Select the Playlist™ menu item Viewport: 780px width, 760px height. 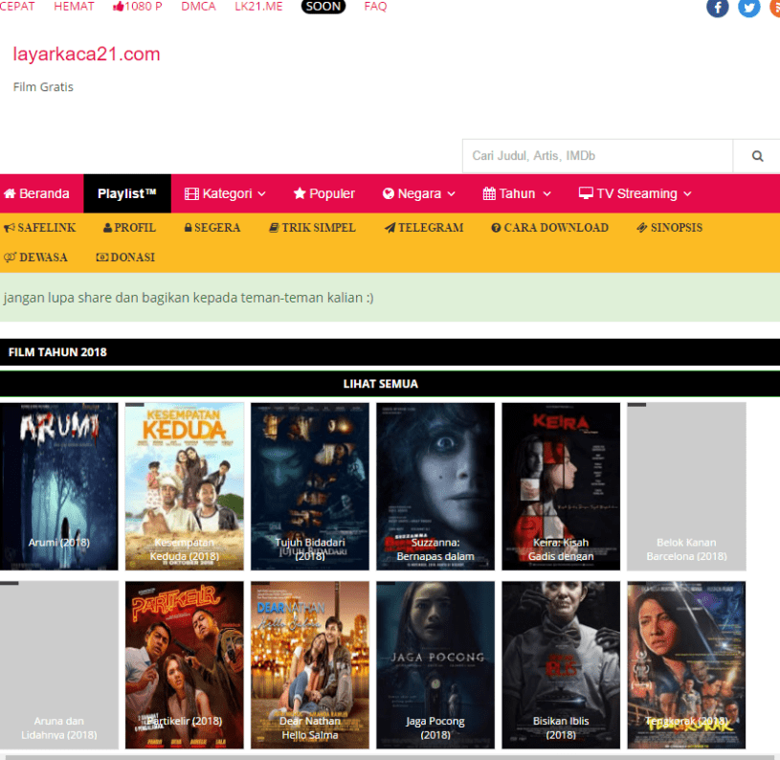(x=127, y=193)
